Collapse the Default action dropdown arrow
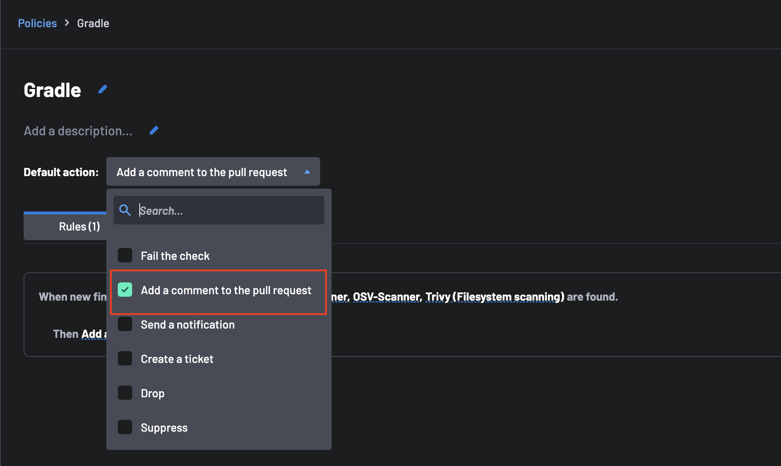Viewport: 781px width, 466px height. click(x=307, y=172)
